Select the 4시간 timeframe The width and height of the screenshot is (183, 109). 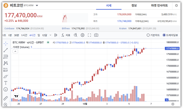click(32, 35)
